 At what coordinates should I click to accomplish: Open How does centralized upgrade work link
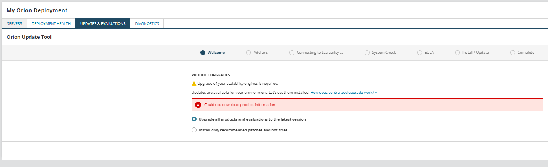tap(343, 93)
